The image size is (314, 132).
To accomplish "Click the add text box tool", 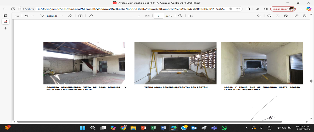I will [80, 16].
